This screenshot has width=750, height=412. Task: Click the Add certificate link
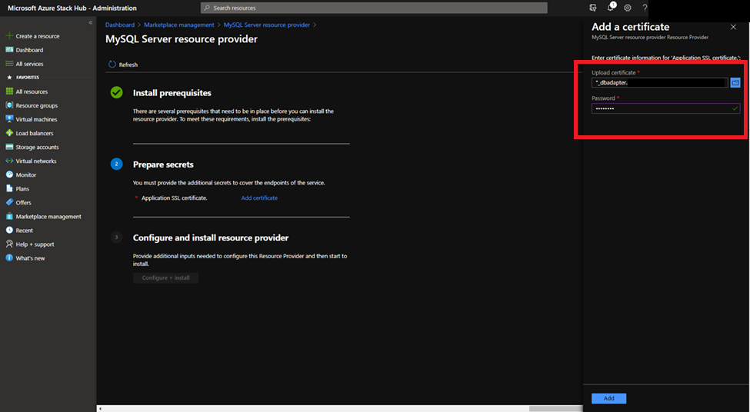pos(259,198)
